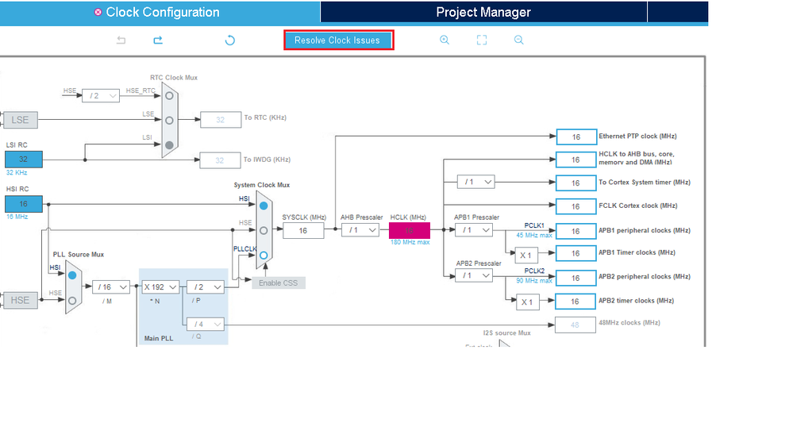Open the Cortex System timer /1 dropdown
The width and height of the screenshot is (793, 446).
(x=476, y=182)
